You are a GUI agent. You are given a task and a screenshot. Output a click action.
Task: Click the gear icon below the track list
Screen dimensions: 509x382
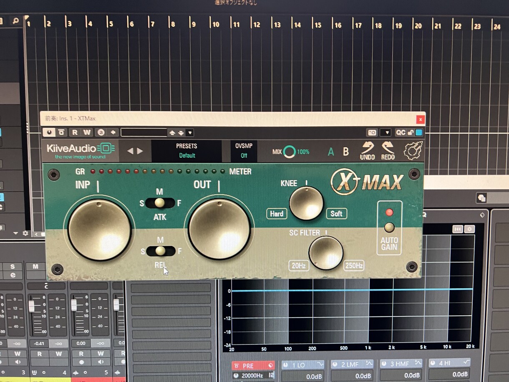pos(25,233)
